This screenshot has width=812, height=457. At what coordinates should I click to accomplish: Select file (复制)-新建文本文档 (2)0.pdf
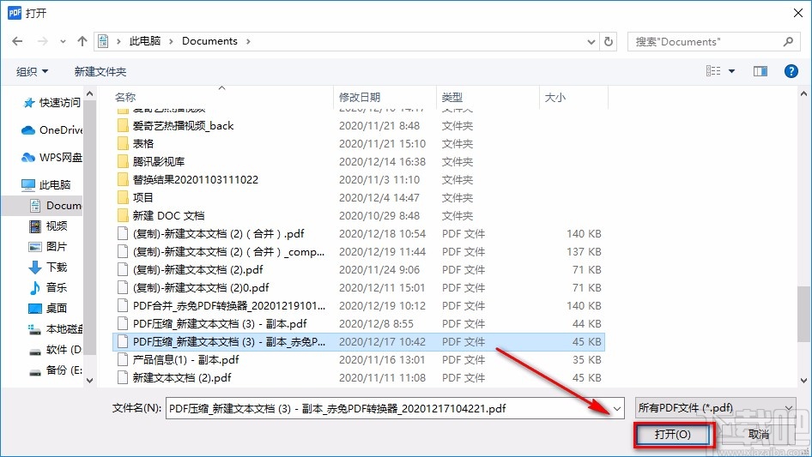(x=201, y=288)
